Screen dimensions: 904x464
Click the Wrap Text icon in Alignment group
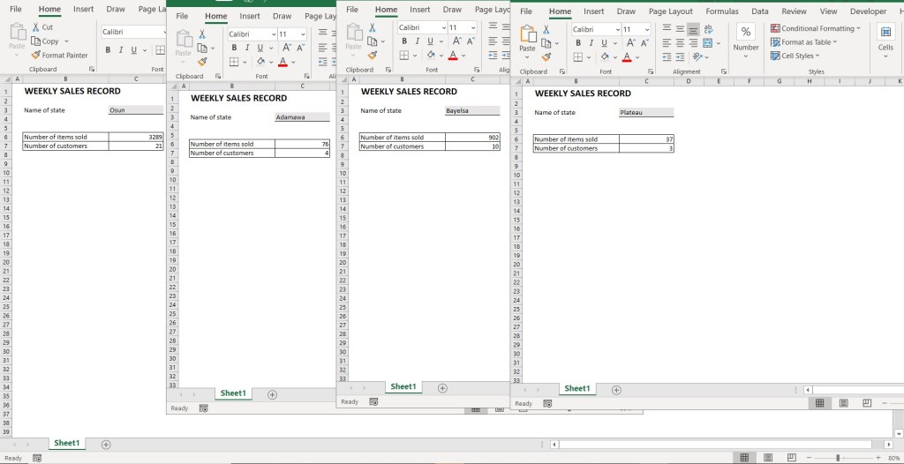(x=708, y=29)
